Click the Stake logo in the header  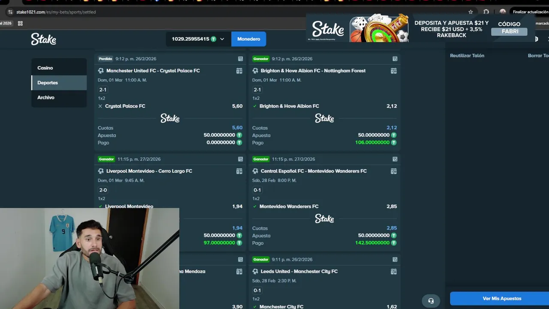click(43, 39)
